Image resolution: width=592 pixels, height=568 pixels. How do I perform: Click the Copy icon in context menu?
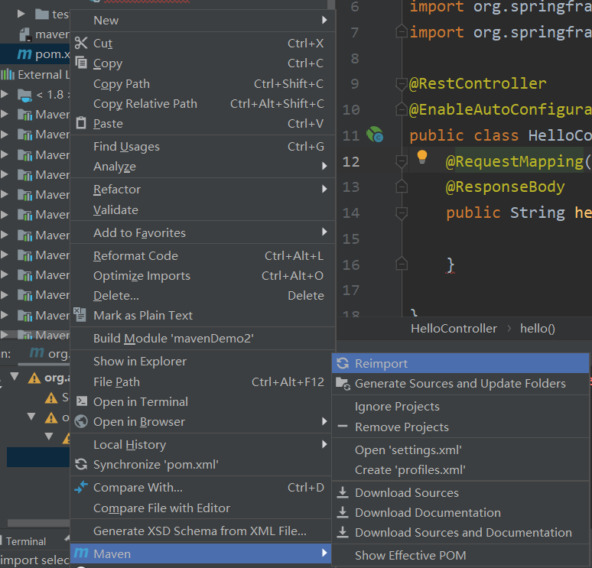point(81,63)
